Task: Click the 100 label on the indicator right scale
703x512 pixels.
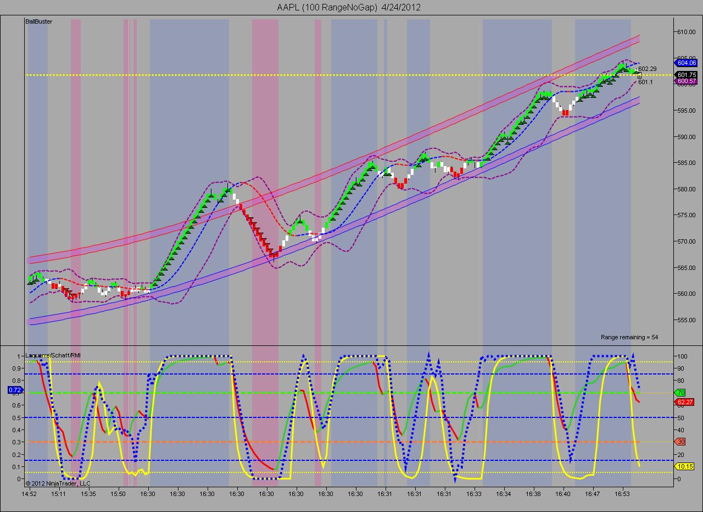Action: tap(683, 356)
